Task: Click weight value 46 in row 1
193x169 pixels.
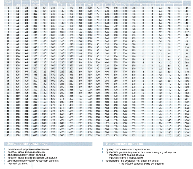Action: 187,8
